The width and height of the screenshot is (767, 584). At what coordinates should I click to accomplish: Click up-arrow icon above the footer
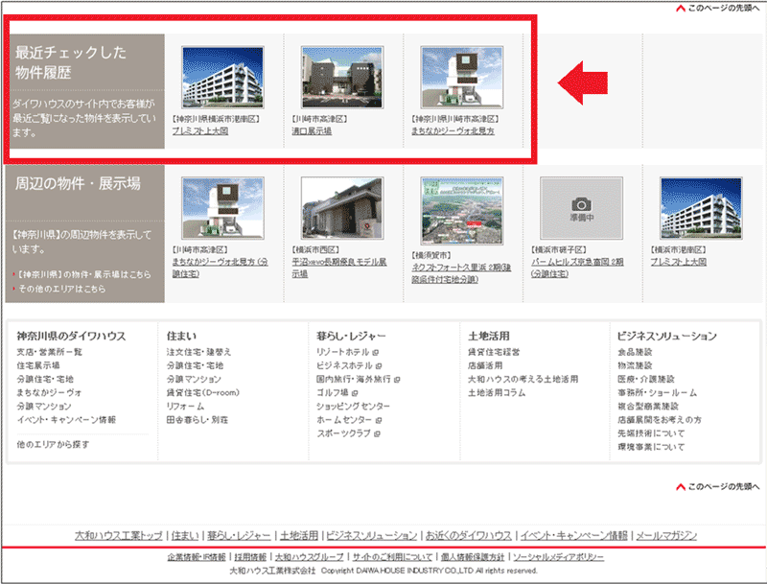(x=680, y=486)
